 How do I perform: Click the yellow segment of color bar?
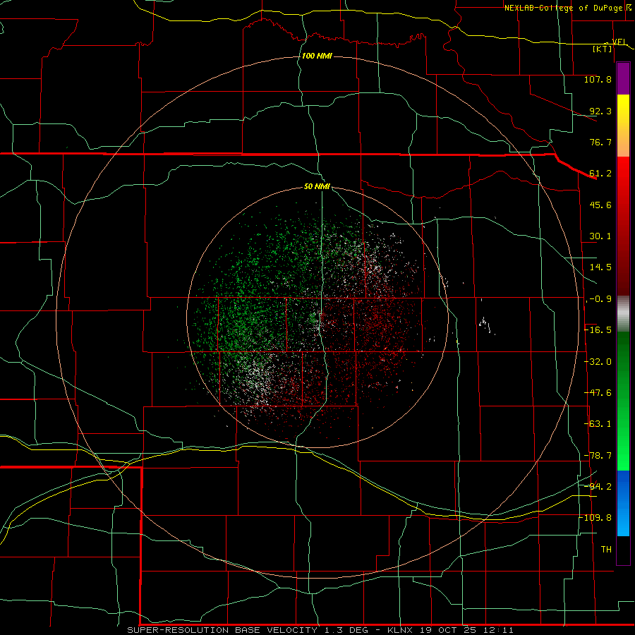[x=623, y=111]
